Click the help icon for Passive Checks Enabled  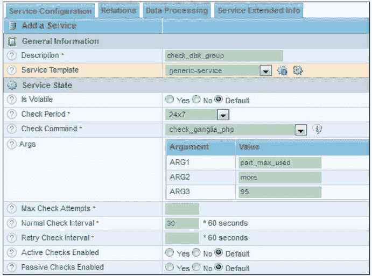pos(11,267)
